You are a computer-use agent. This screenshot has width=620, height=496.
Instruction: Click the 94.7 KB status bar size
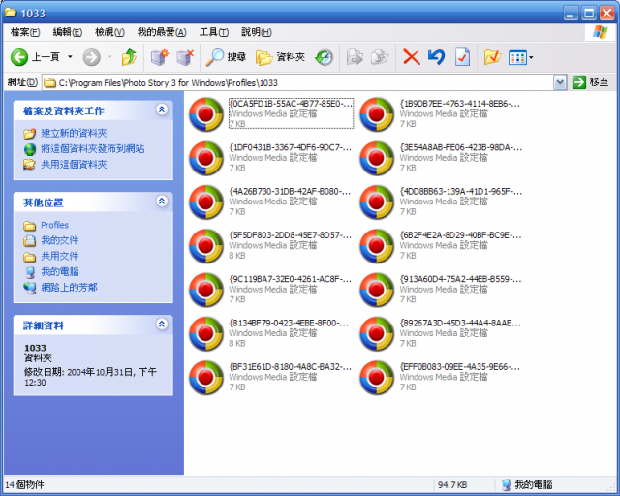click(x=452, y=484)
